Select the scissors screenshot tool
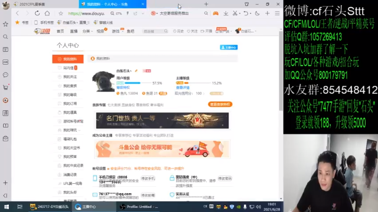Viewport: 378px width, 212px height. point(235,14)
